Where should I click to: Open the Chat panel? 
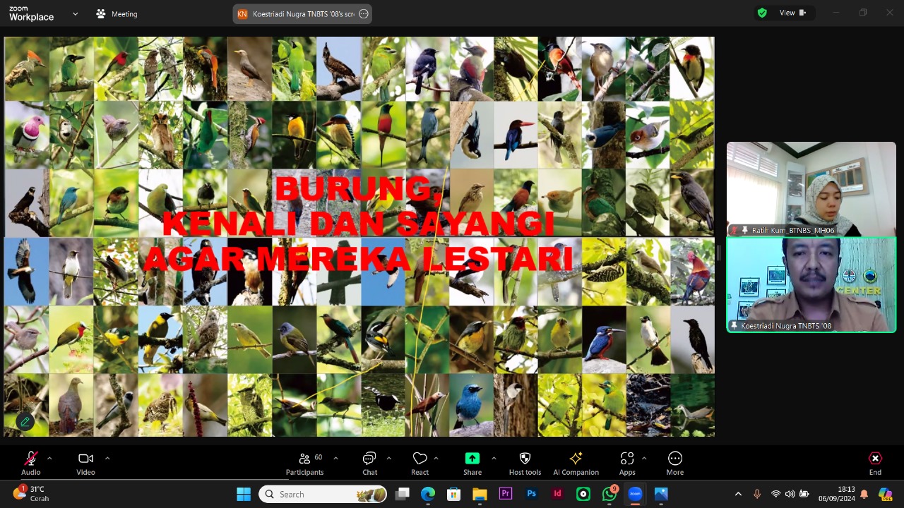pyautogui.click(x=369, y=464)
